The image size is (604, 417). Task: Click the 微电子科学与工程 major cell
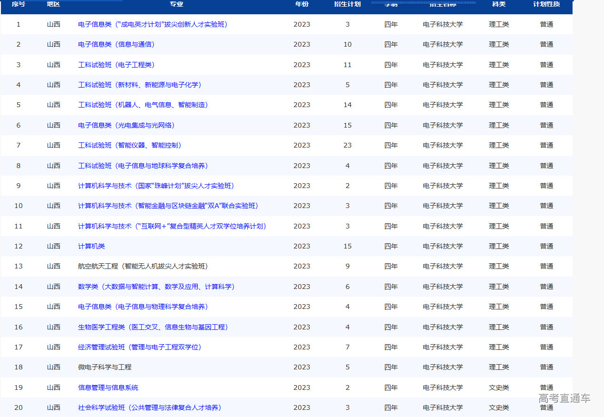coord(105,367)
